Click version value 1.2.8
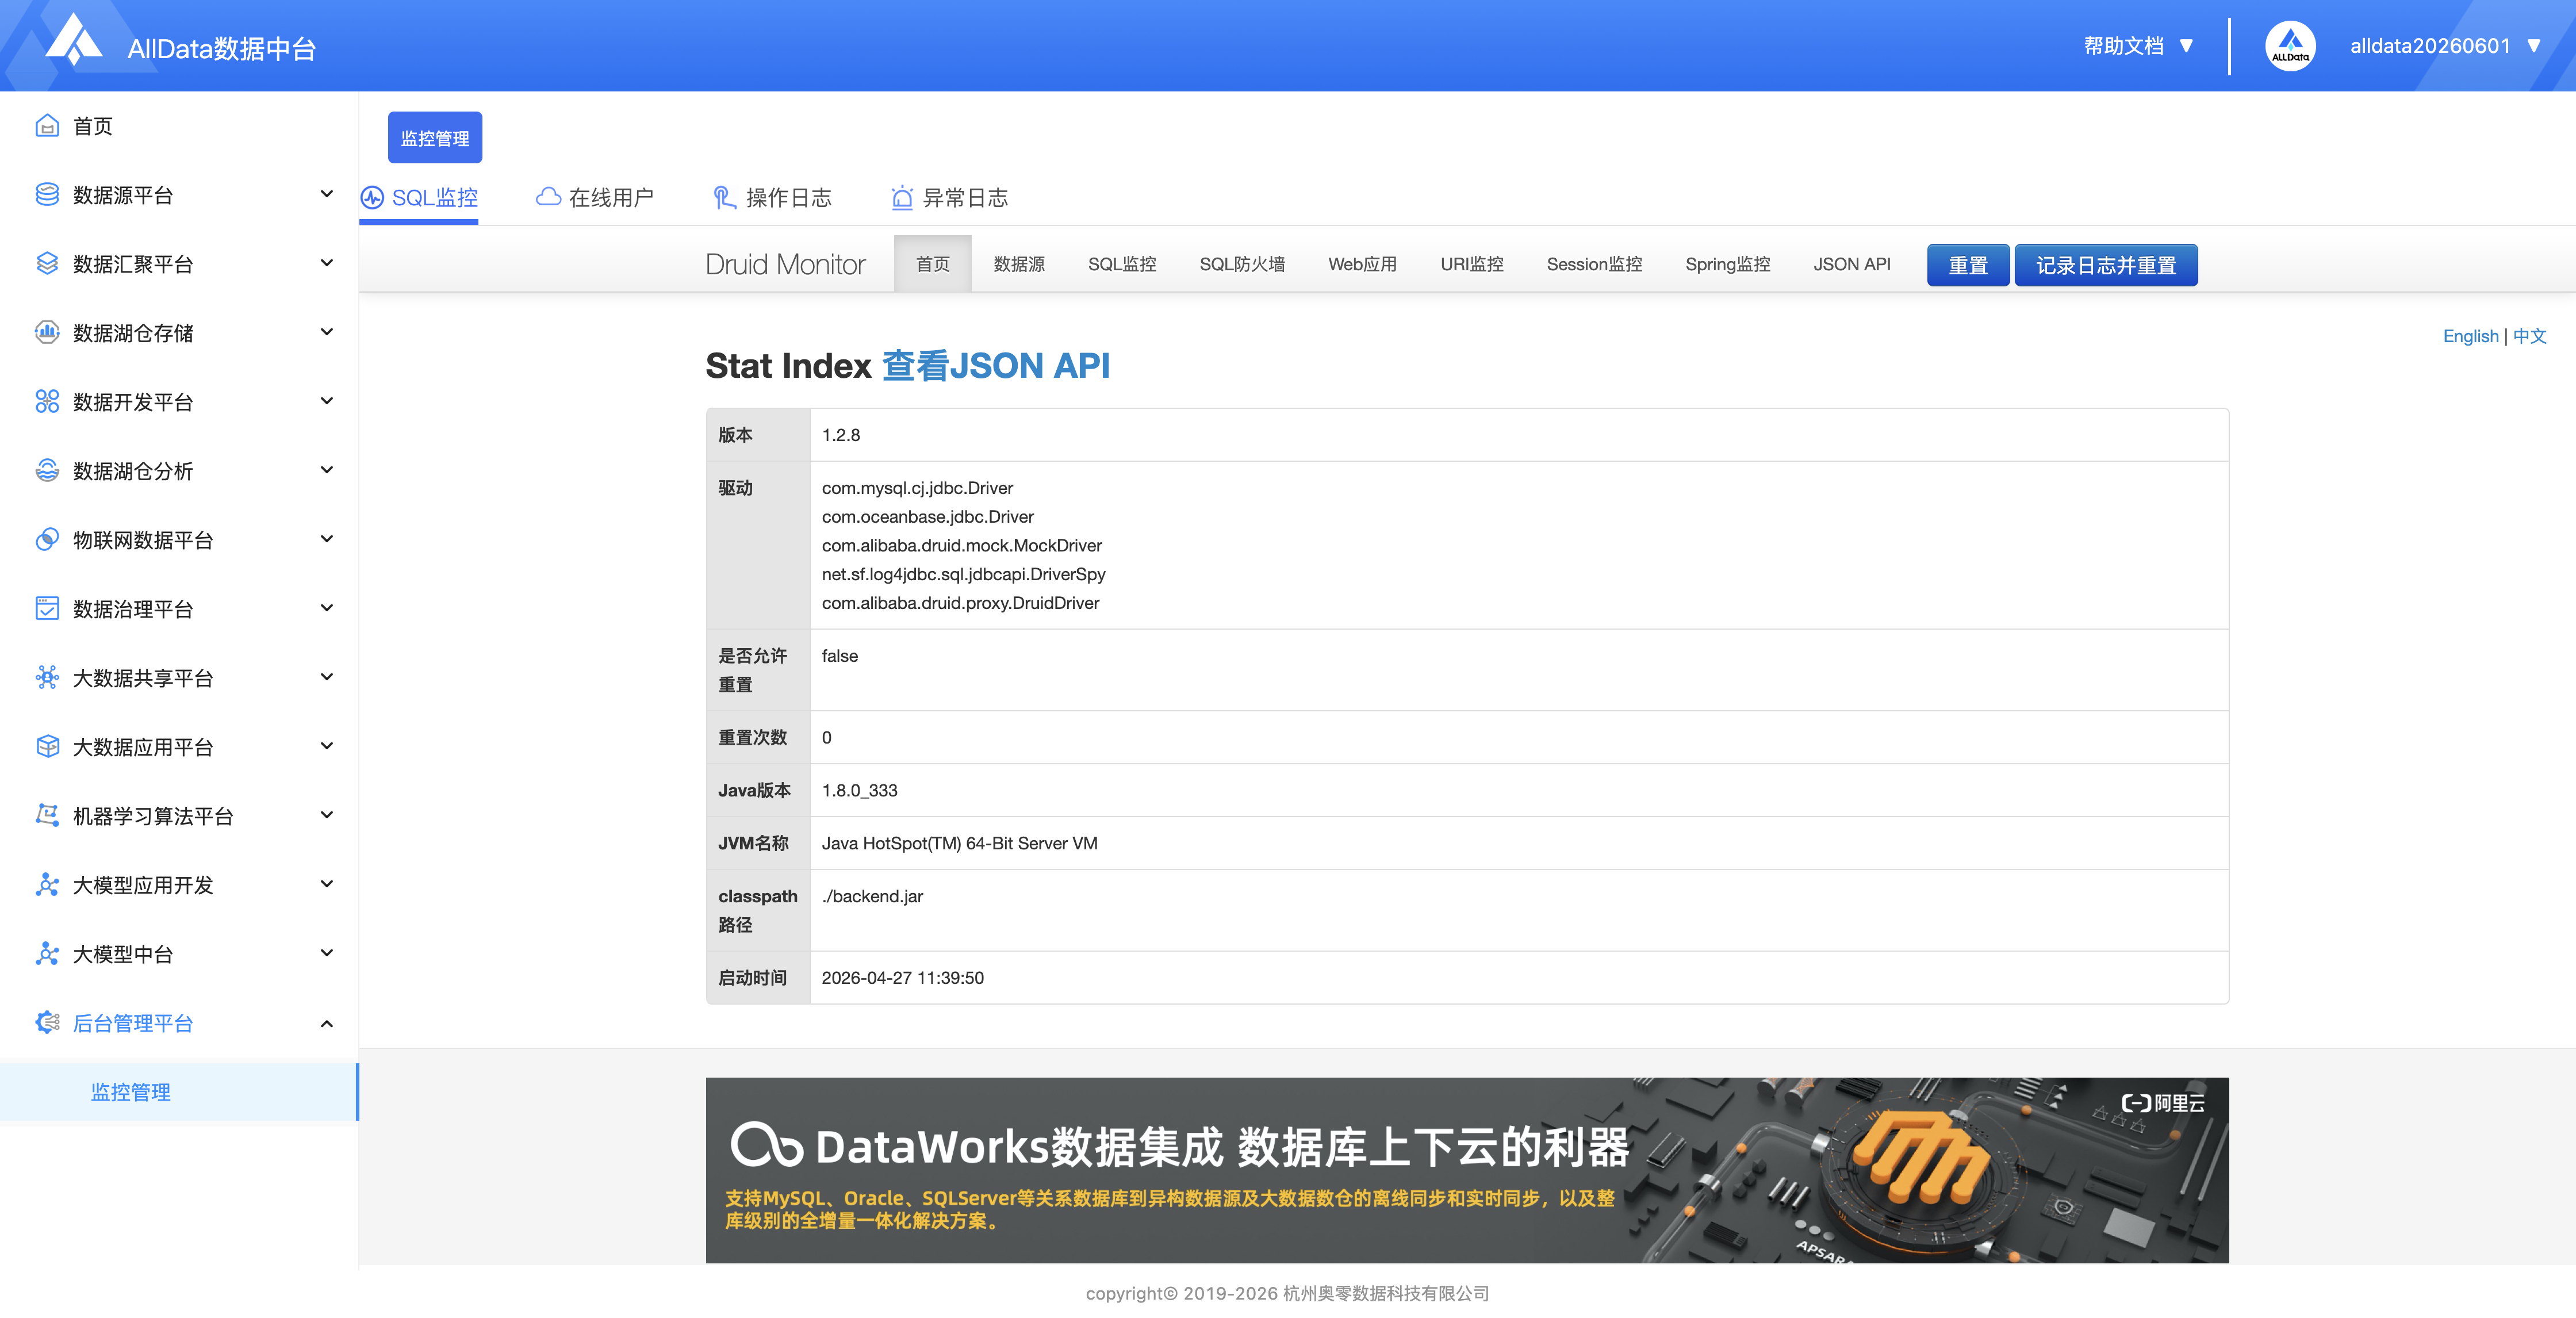This screenshot has height=1318, width=2576. pyautogui.click(x=841, y=435)
